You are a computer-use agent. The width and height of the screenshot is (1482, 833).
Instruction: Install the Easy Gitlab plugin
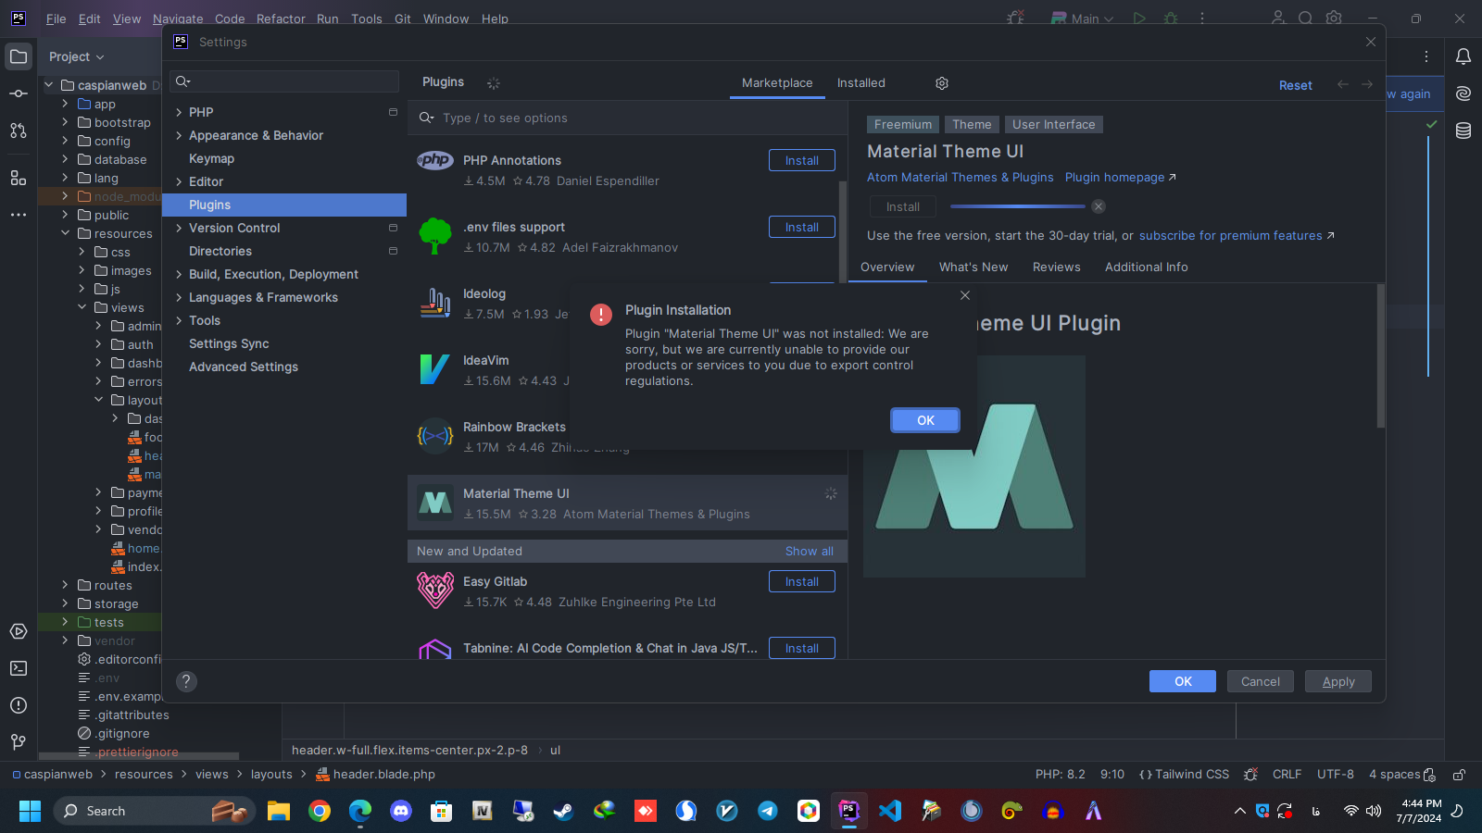[802, 581]
